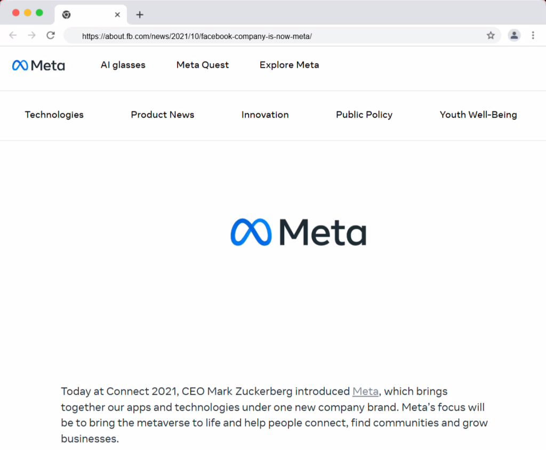The image size is (546, 450).
Task: Open the AI glasses menu
Action: pyautogui.click(x=123, y=65)
